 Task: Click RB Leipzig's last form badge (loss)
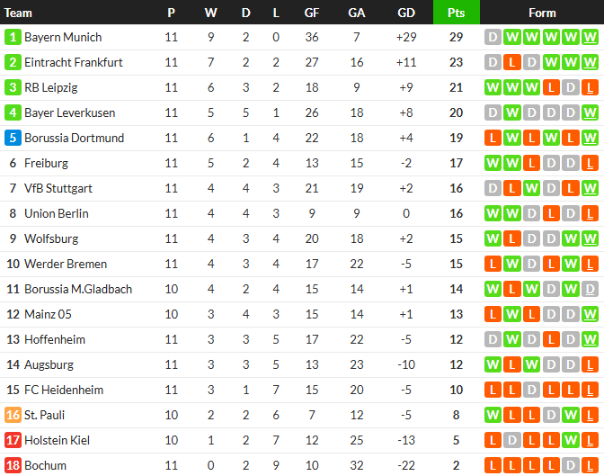[590, 87]
